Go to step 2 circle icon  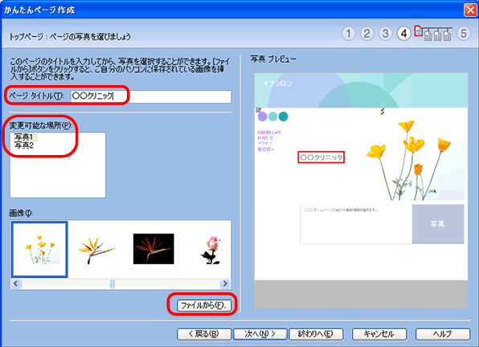click(367, 34)
